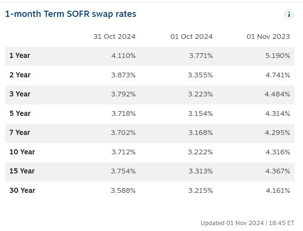
Task: Click the 4.110% rate value
Action: tap(123, 56)
